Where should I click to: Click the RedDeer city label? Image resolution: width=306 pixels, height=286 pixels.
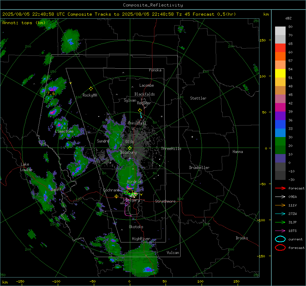click(144, 103)
